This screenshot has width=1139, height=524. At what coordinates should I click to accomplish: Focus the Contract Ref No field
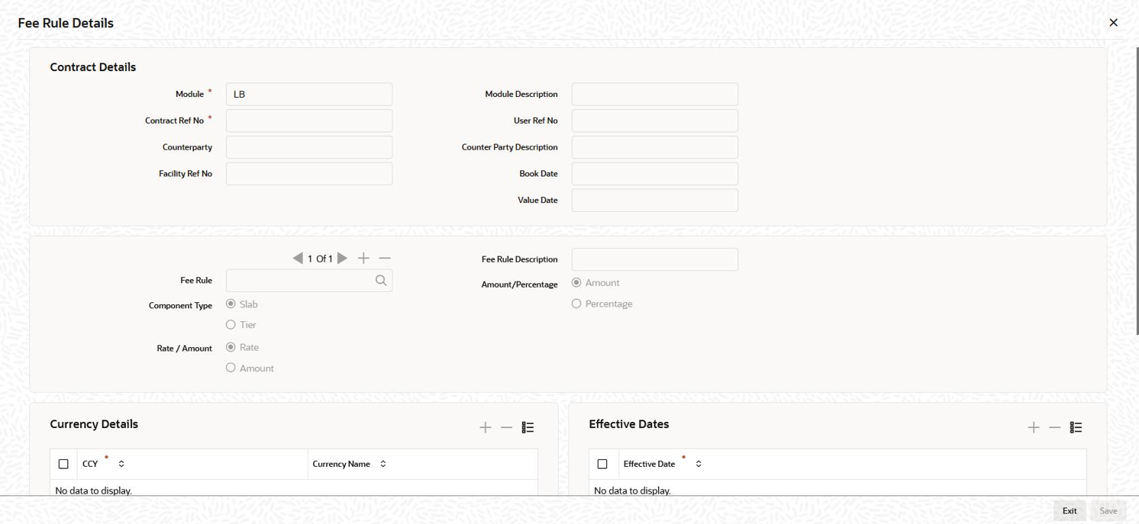tap(309, 121)
